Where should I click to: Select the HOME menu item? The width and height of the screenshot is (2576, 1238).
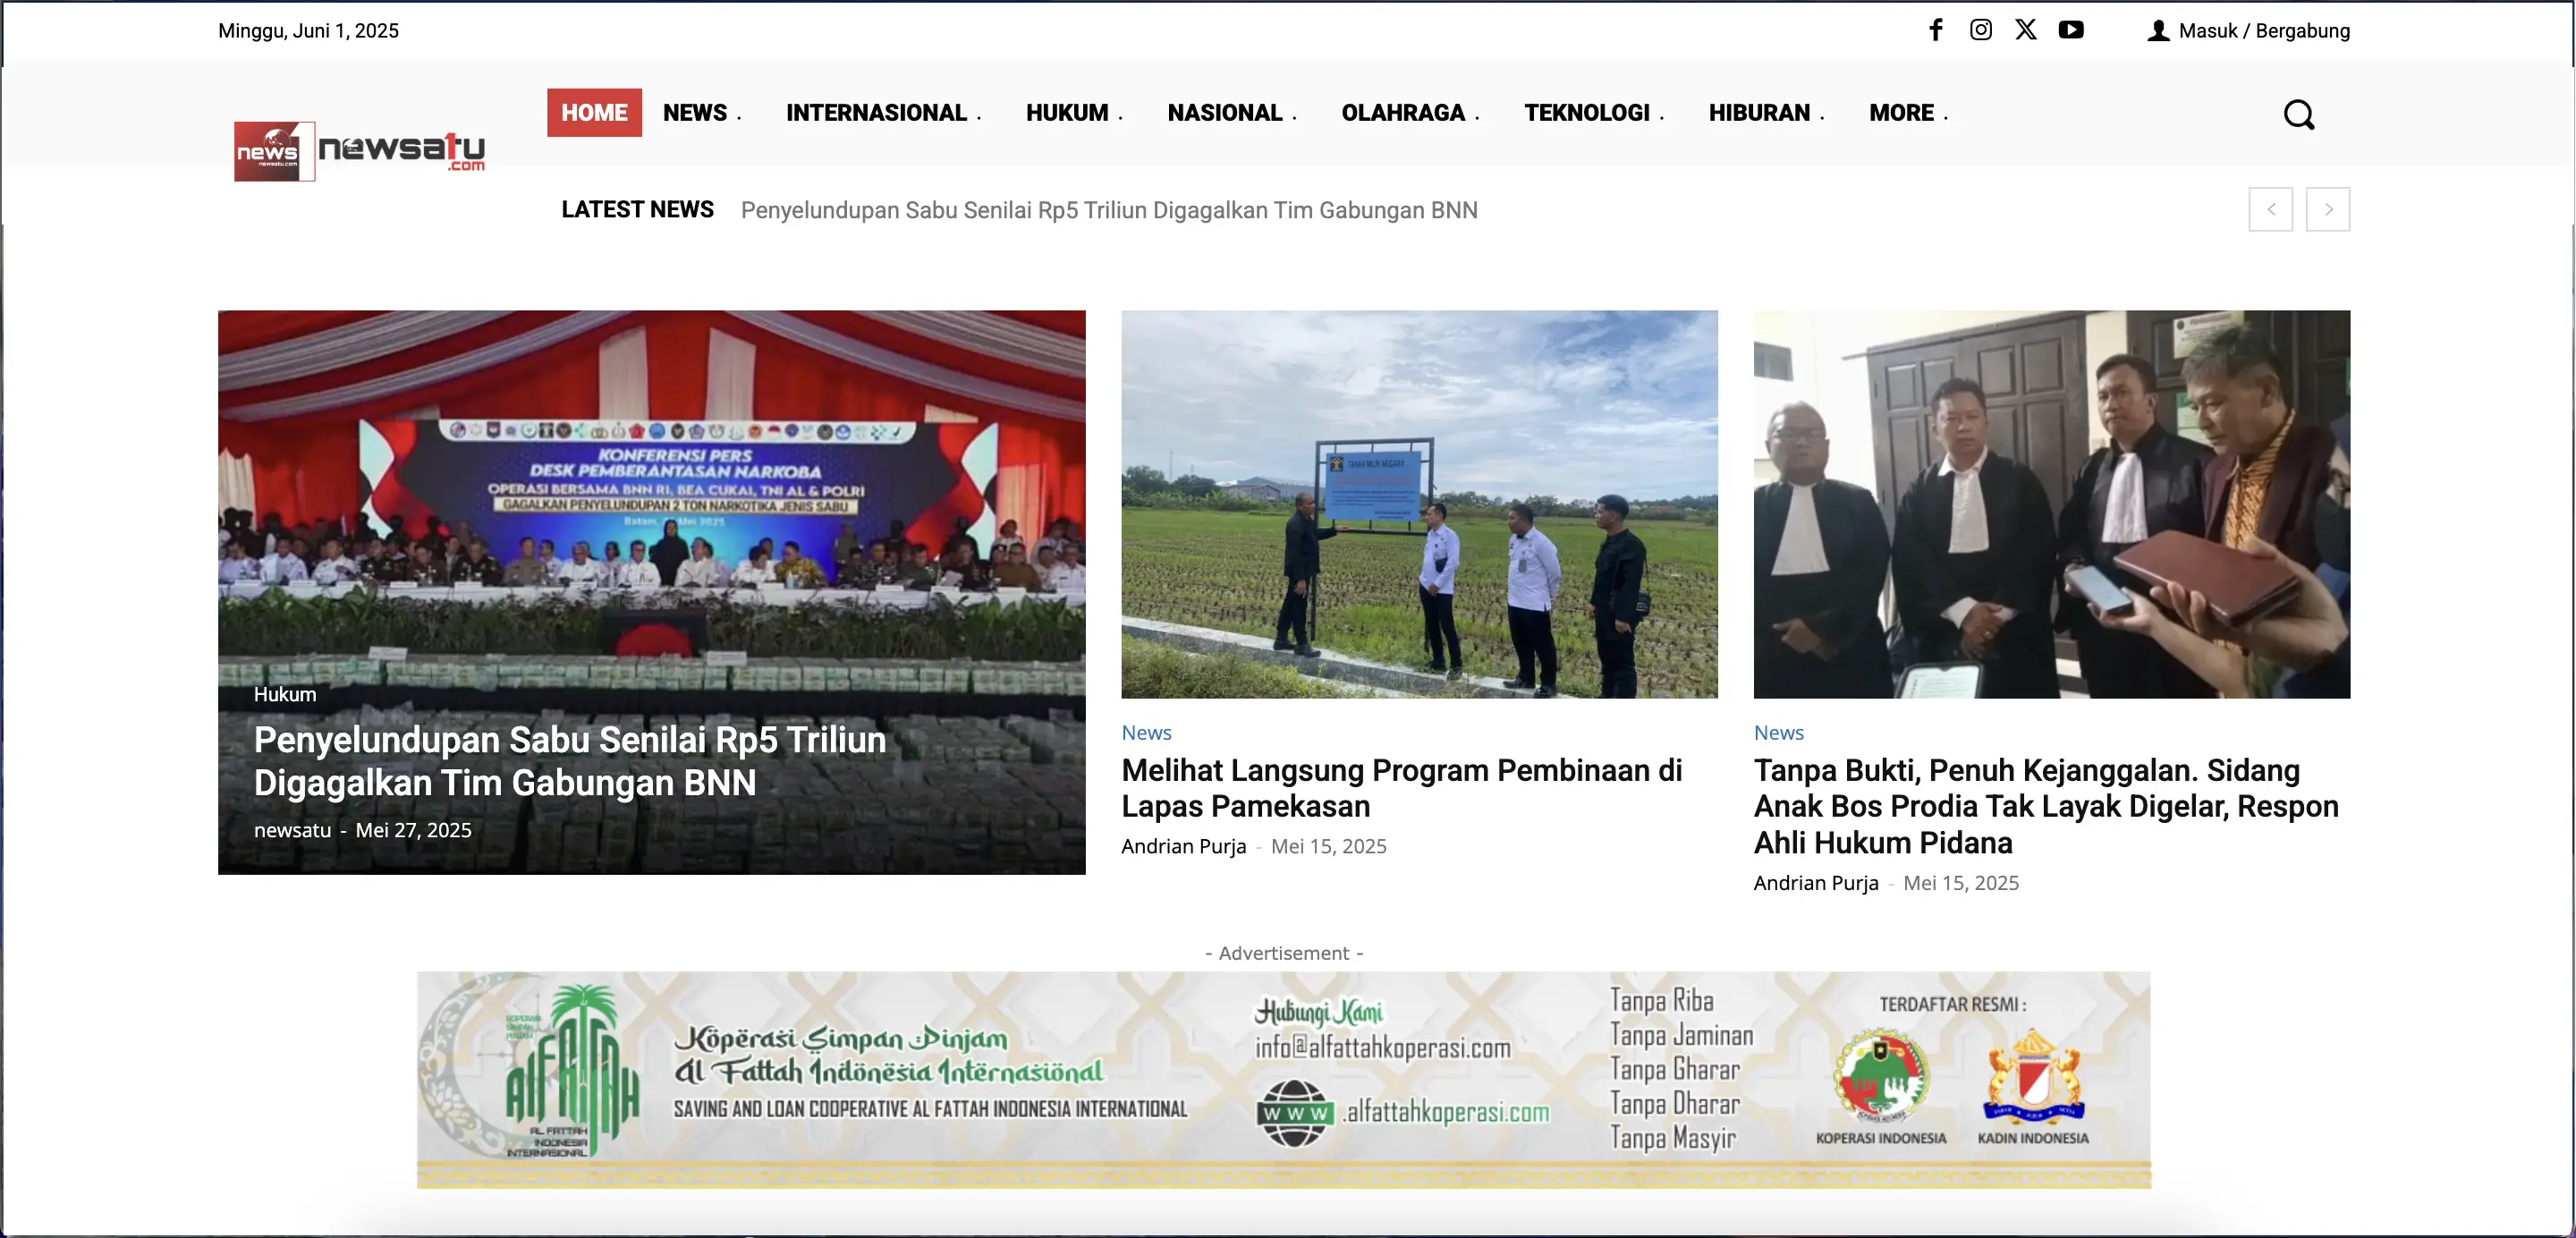coord(594,113)
